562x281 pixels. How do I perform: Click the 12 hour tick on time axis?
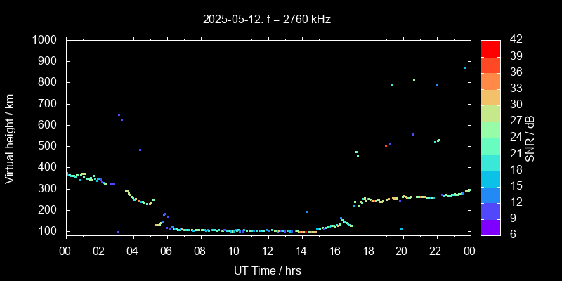tap(268, 251)
